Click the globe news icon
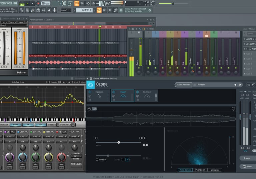This screenshot has height=179, width=256. click(150, 10)
